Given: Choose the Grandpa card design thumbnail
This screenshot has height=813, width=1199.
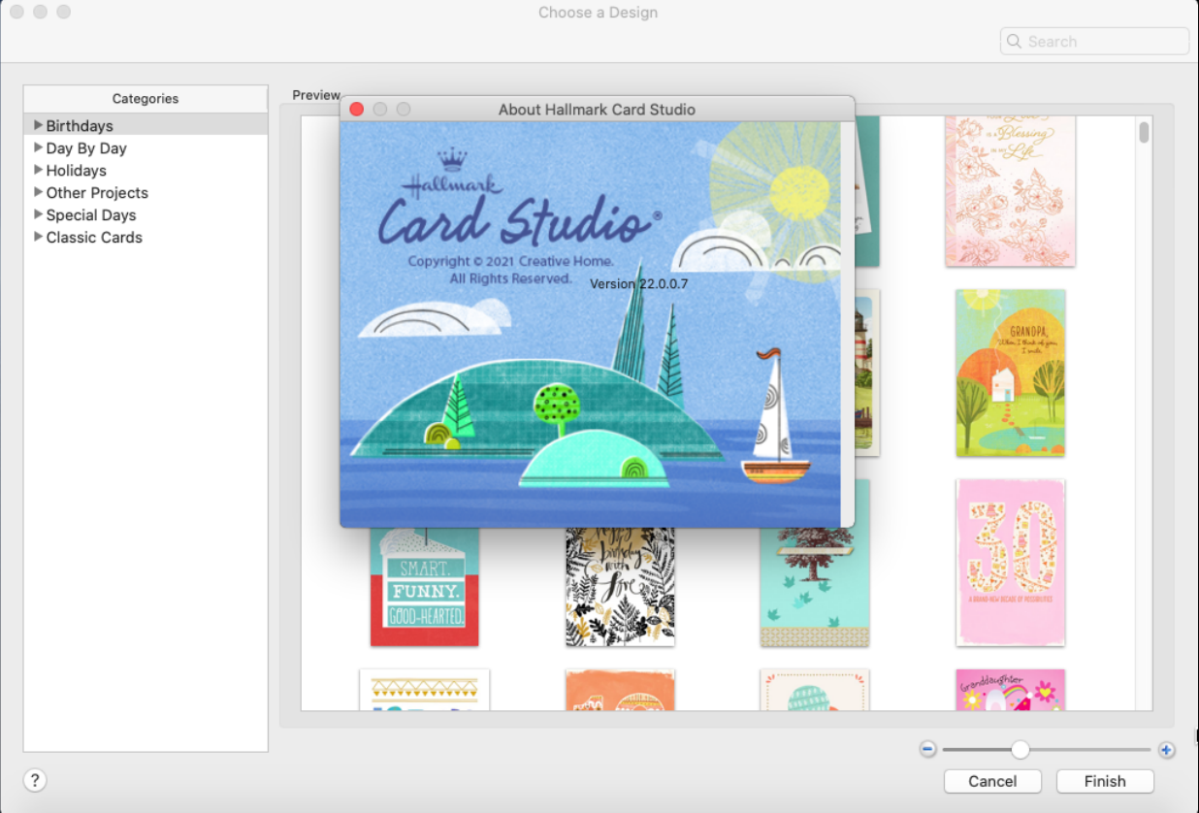Looking at the screenshot, I should point(1010,373).
